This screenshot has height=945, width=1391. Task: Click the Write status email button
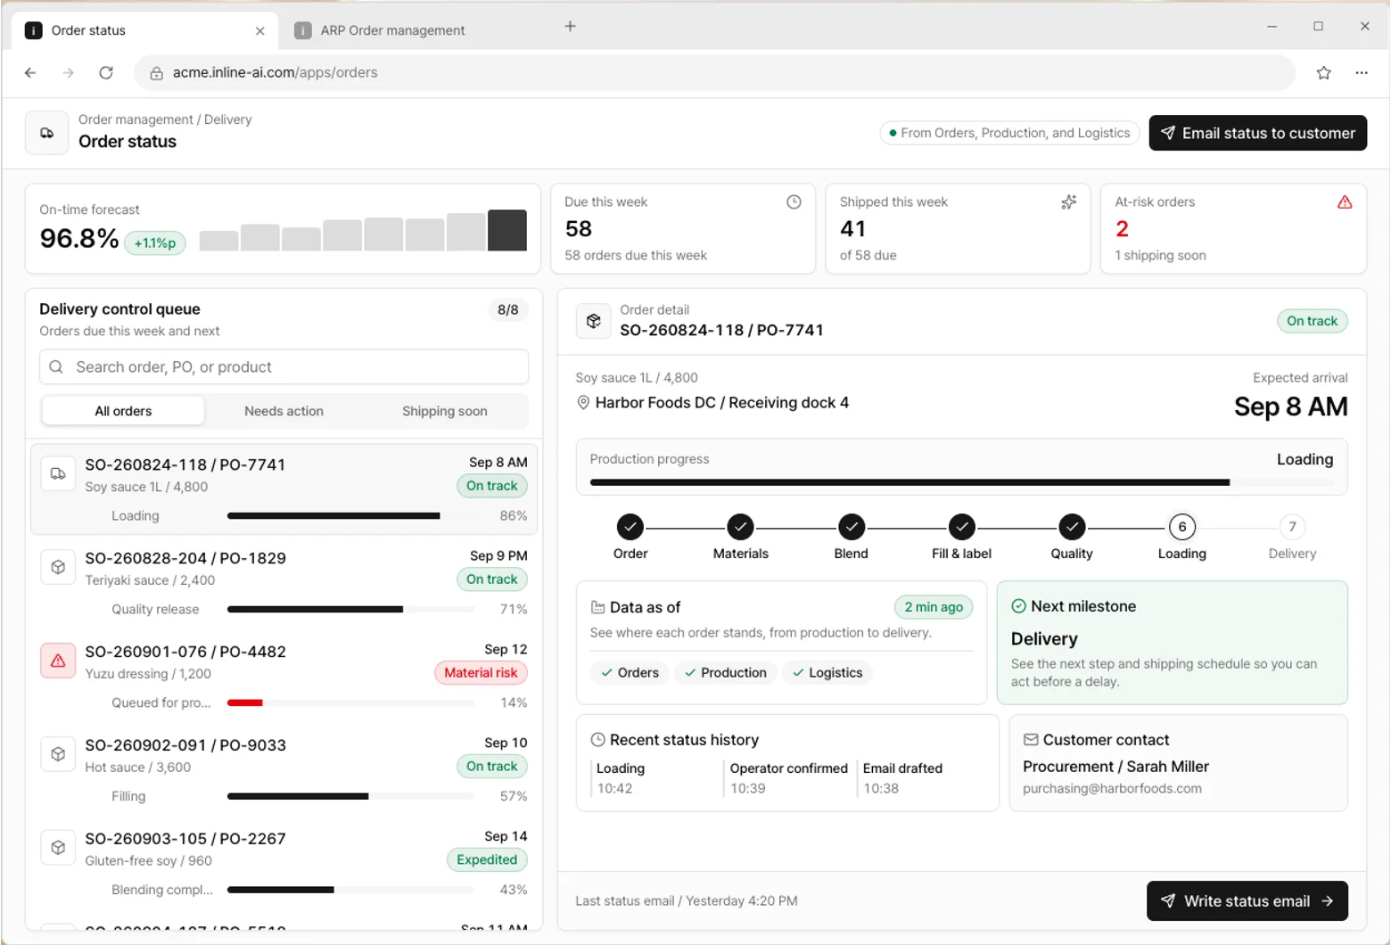coord(1247,901)
